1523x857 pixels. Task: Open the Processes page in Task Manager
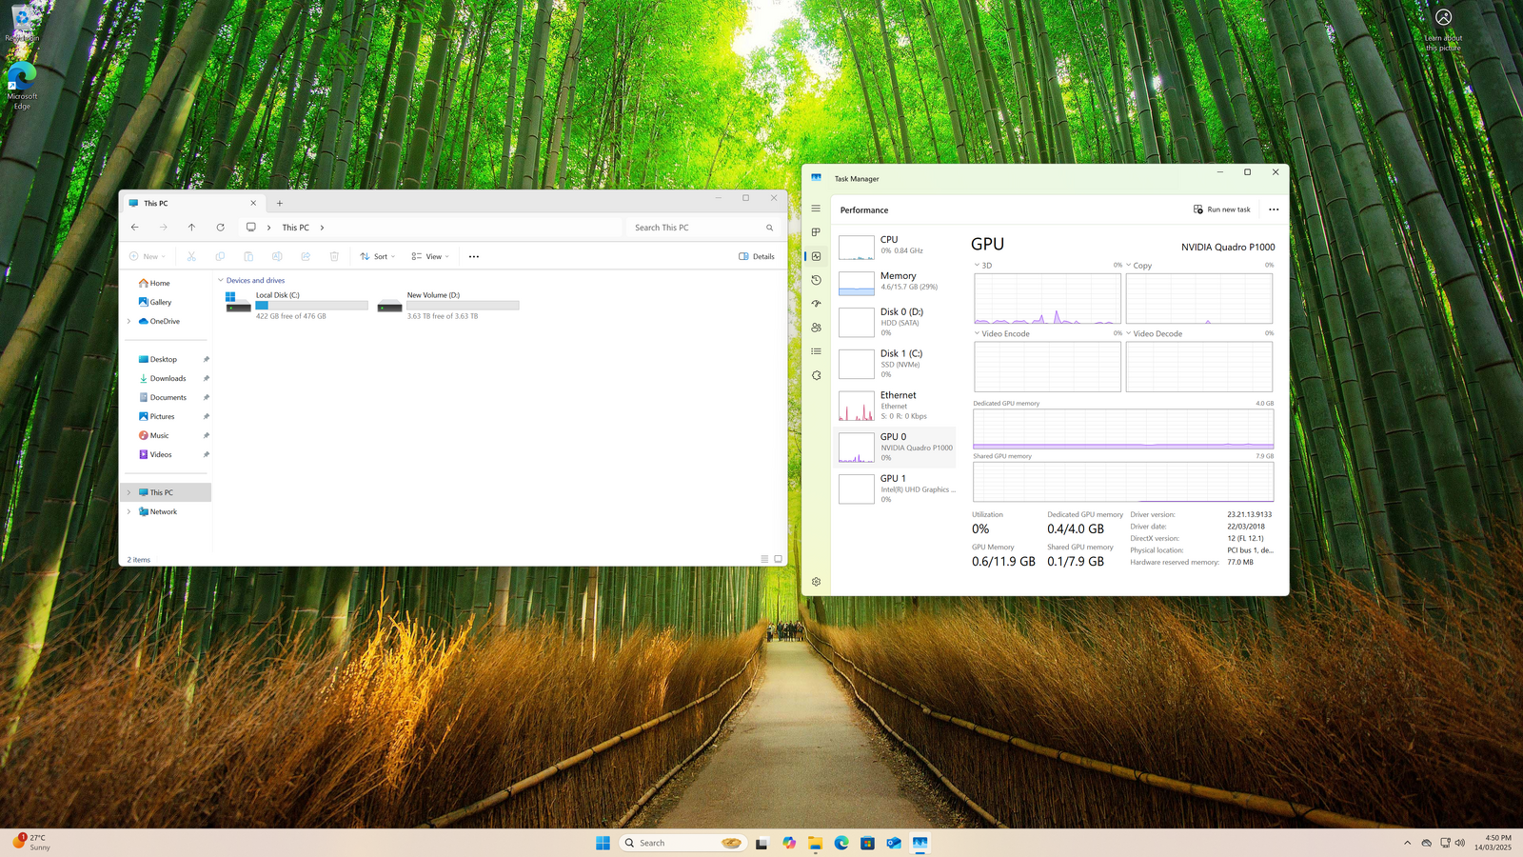click(816, 232)
